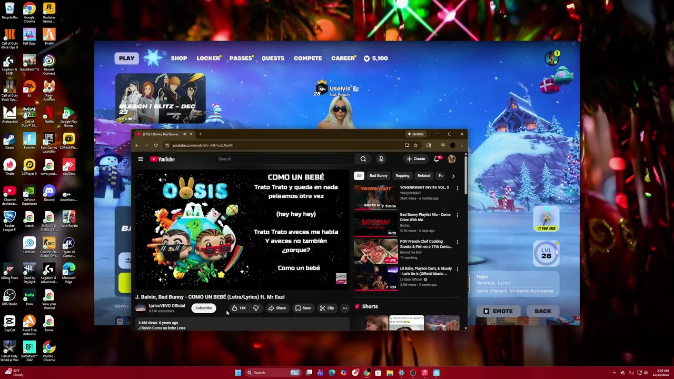Open Gemini button in Chrome title bar
674x379 pixels.
click(415, 134)
